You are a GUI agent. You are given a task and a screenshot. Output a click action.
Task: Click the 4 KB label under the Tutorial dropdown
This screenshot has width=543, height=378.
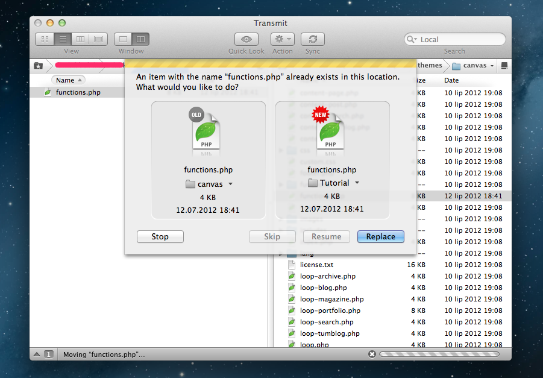[331, 197]
